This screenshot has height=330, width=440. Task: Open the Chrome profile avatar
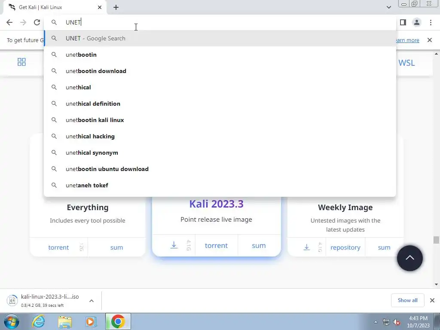click(417, 22)
